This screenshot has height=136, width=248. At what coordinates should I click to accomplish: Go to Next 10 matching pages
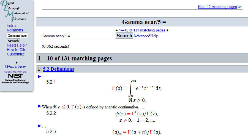(x=217, y=7)
